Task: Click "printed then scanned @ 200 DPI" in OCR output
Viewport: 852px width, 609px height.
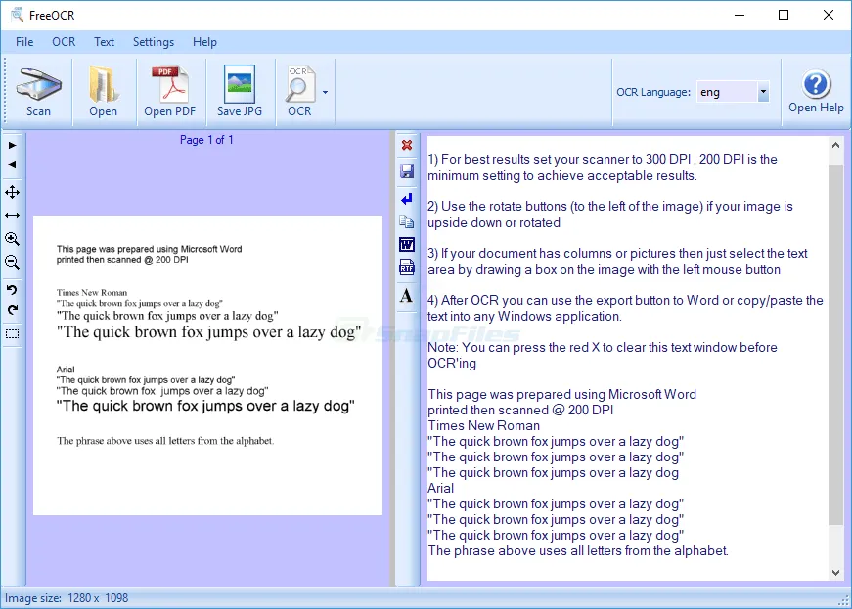Action: [x=520, y=411]
